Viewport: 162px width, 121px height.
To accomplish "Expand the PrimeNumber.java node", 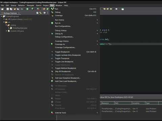I will pyautogui.click(x=9, y=28).
